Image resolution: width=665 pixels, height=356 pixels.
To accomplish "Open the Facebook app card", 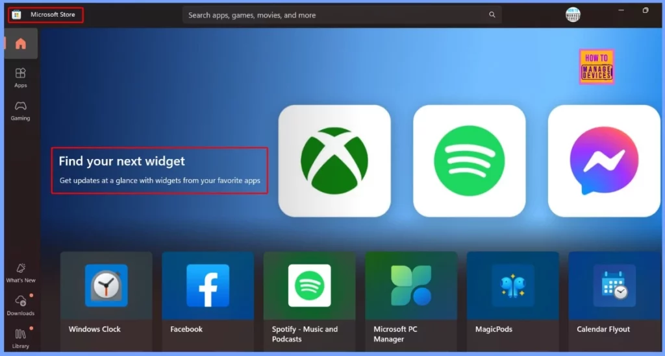I will coord(208,302).
